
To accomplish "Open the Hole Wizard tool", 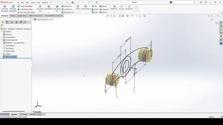I will tap(48, 8).
